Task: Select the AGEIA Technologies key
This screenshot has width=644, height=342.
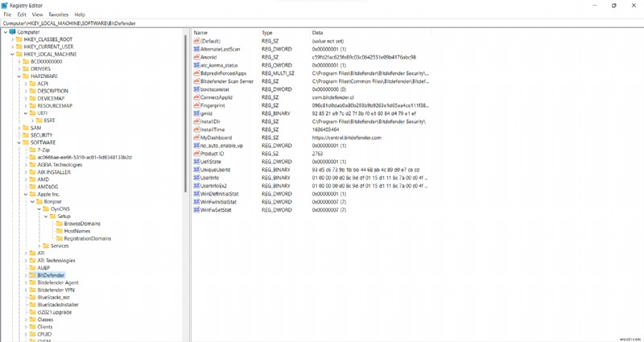Action: point(60,165)
